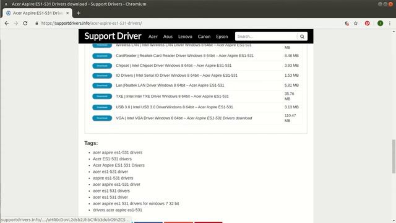
Task: Open the Asus menu item
Action: tap(168, 37)
